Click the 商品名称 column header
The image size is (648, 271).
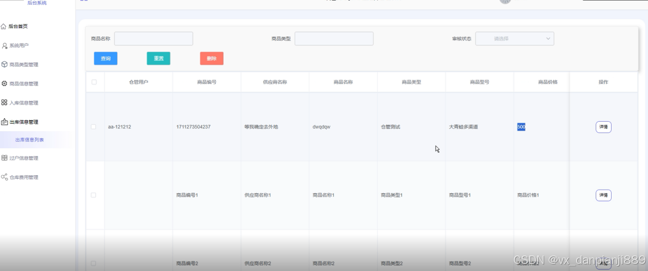point(343,82)
